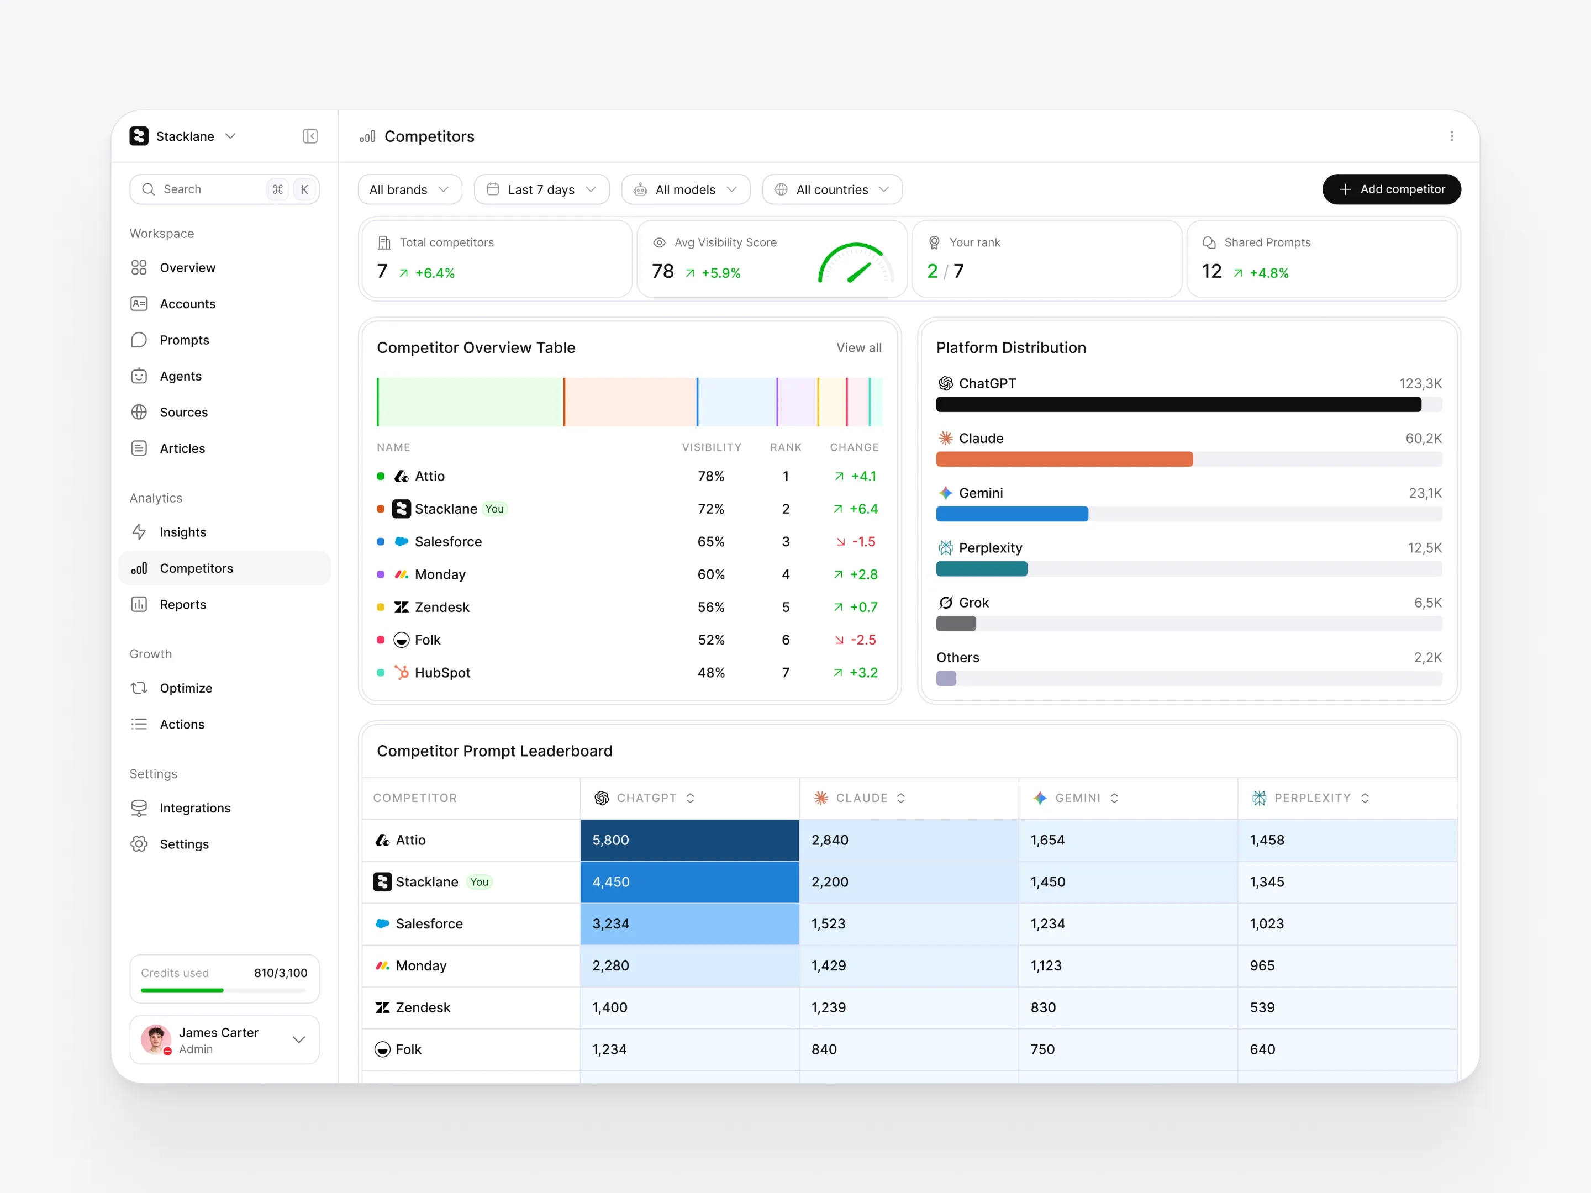The height and width of the screenshot is (1193, 1591).
Task: Click the Search input field
Action: tap(224, 189)
